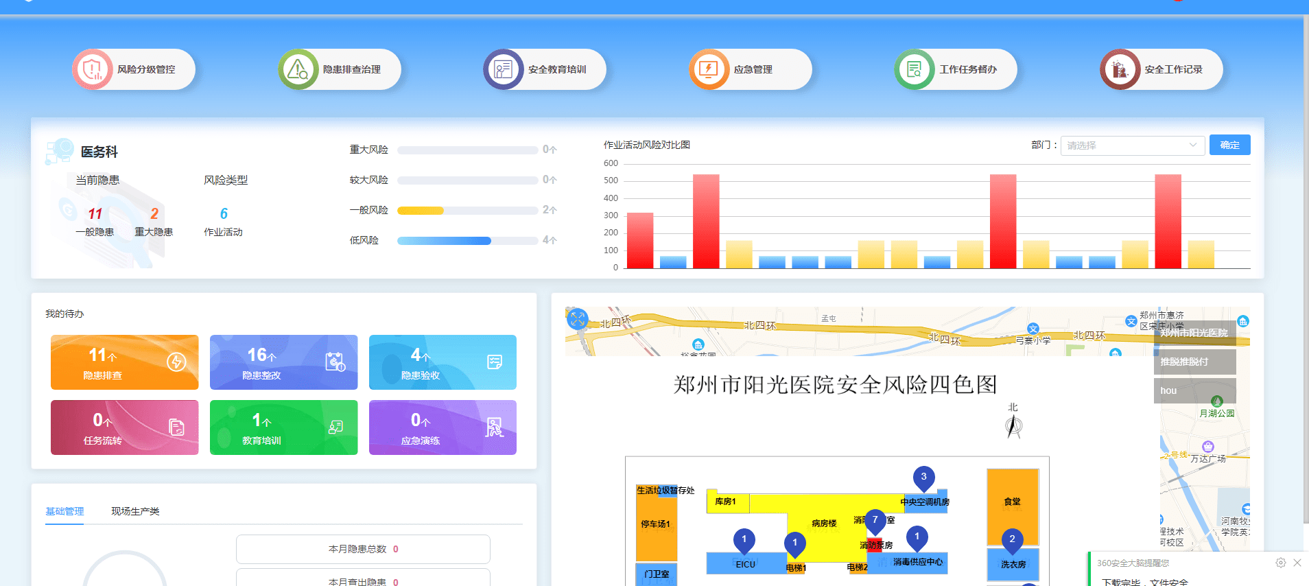The width and height of the screenshot is (1309, 586).
Task: Click the dropdown arrow in 部门 field
Action: 1192,145
